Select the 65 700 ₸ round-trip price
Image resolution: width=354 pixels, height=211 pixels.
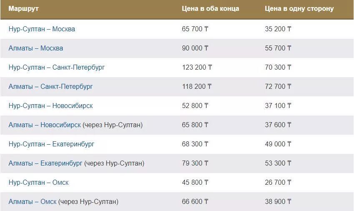[x=195, y=29]
